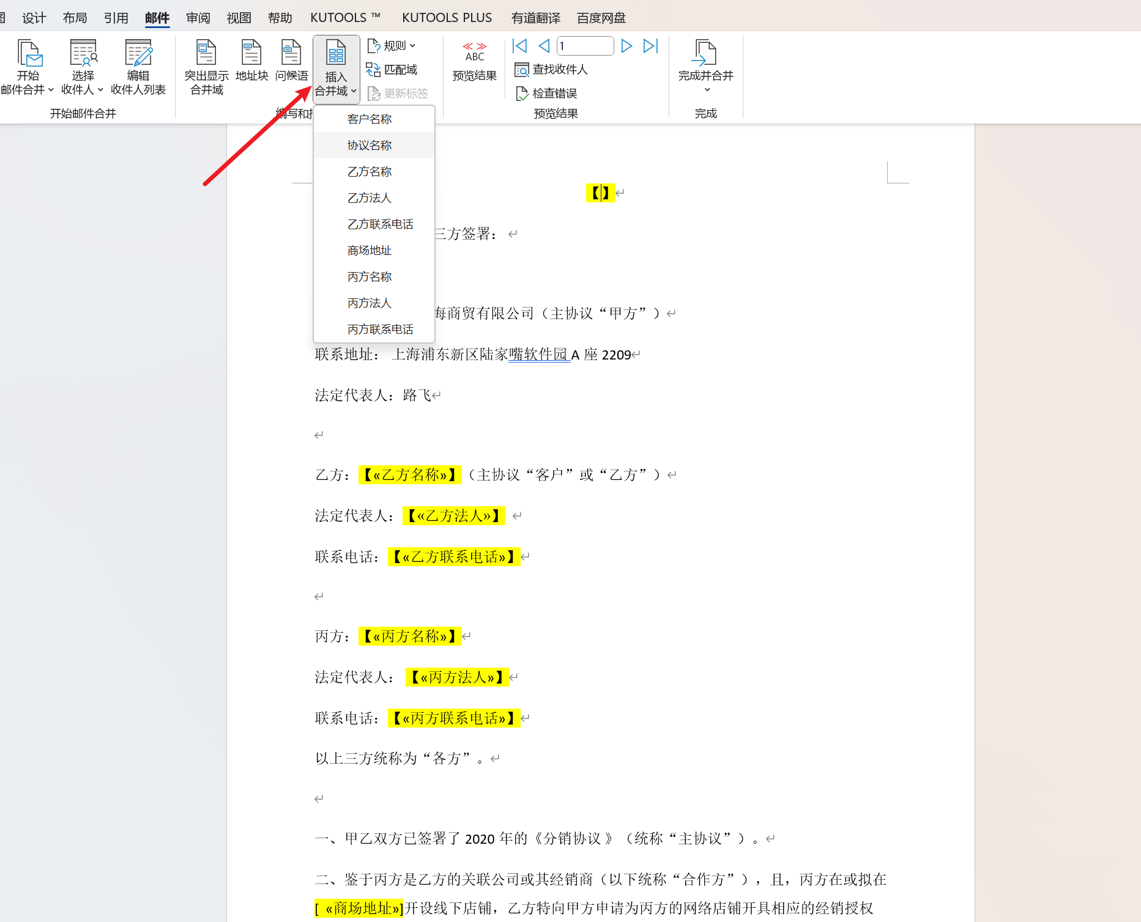The image size is (1141, 922).
Task: Open Edit Recipient List
Action: (138, 67)
